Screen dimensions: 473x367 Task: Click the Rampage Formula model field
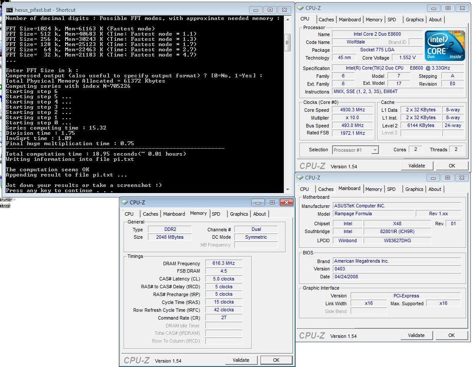pyautogui.click(x=374, y=214)
